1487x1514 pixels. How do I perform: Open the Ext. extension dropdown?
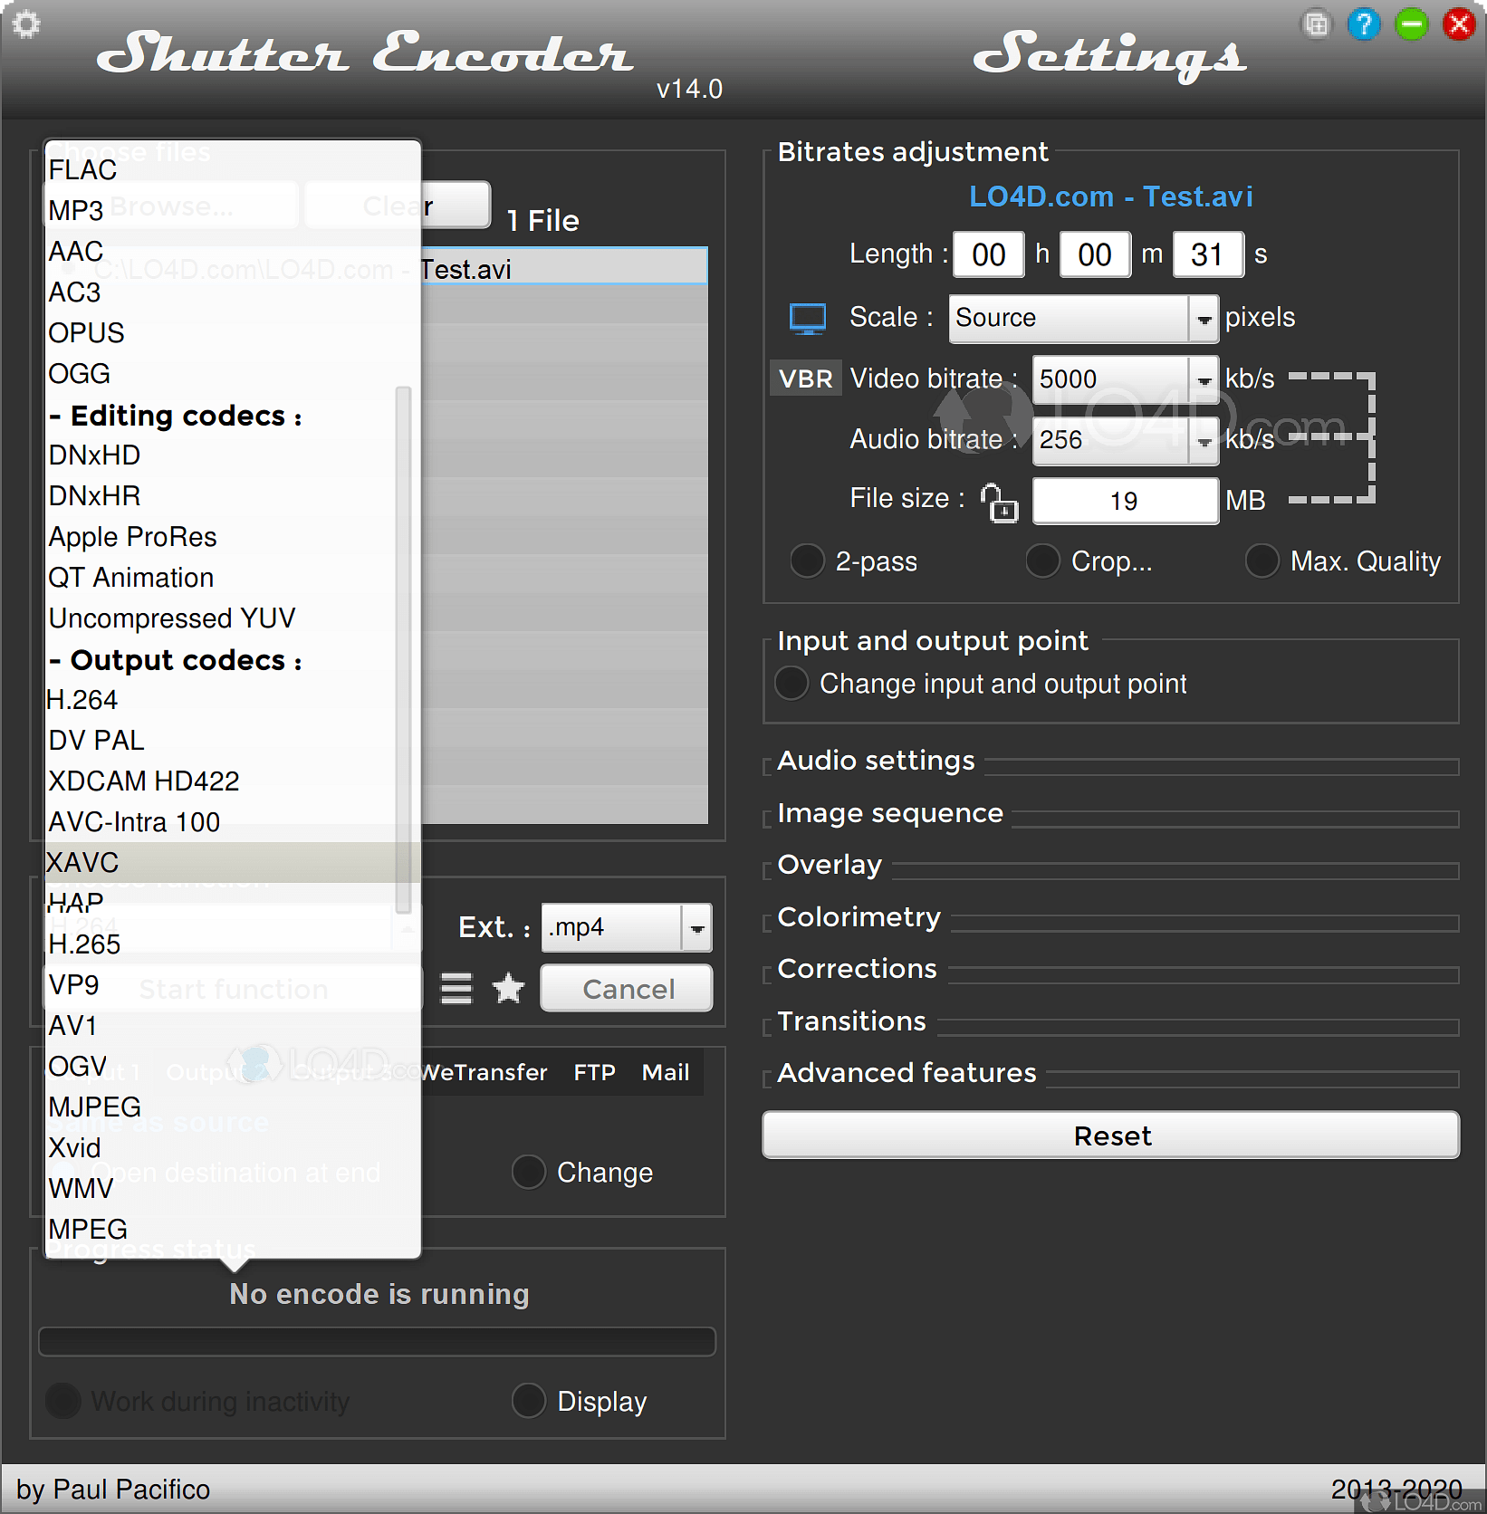626,928
